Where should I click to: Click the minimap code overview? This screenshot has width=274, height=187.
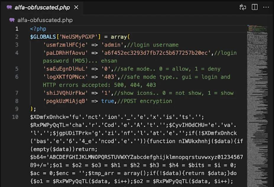[x=257, y=106]
